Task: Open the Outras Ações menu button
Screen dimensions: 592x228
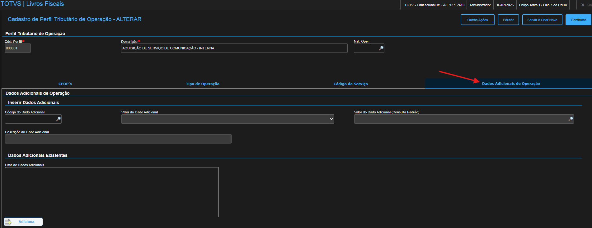Action: tap(477, 20)
